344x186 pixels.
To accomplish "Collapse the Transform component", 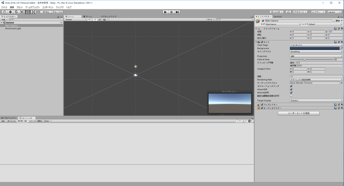I will pos(256,28).
